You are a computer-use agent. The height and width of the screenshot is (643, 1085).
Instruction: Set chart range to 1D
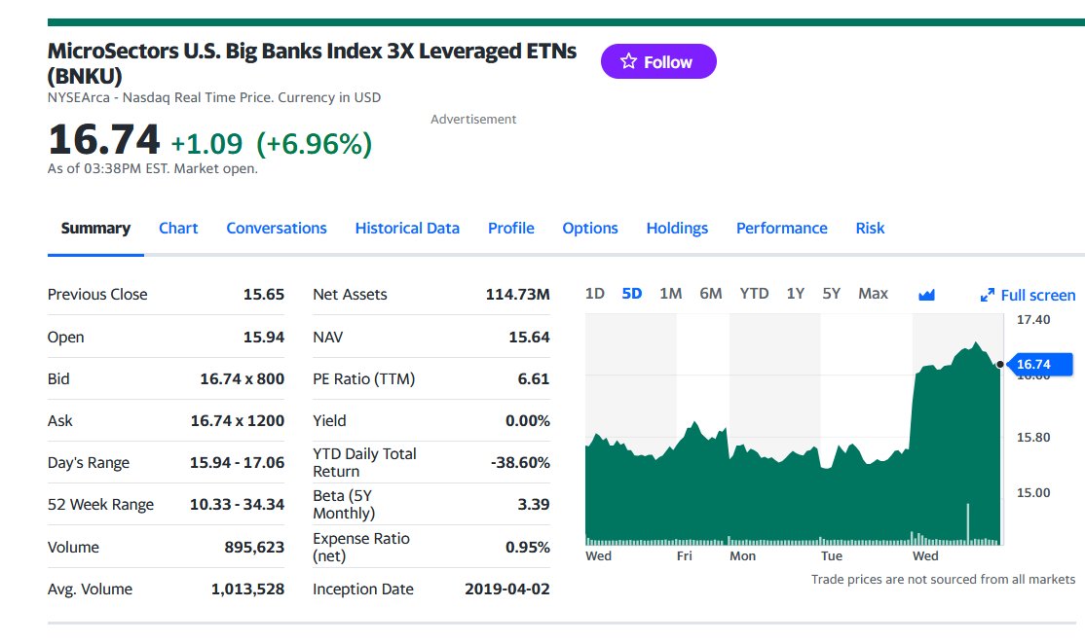[594, 294]
